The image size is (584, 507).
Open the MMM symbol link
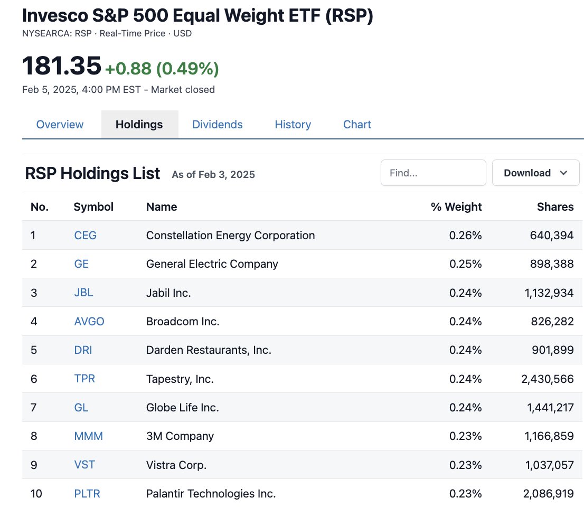point(88,436)
